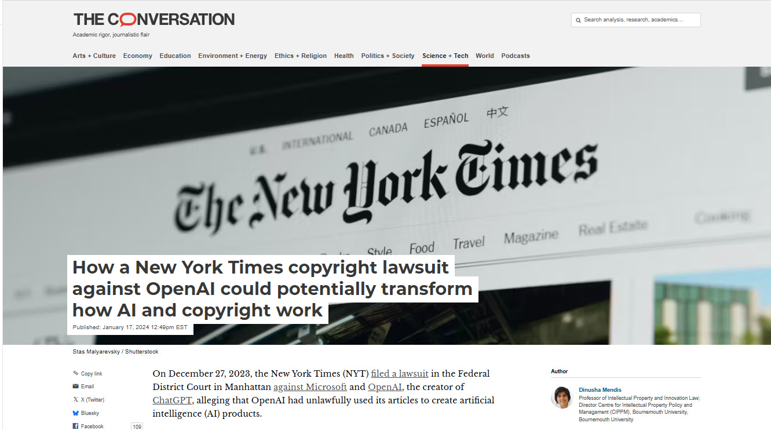Click the Facebook share count 109

tap(137, 427)
